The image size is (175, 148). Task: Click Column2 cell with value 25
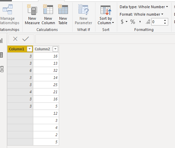click(46, 85)
